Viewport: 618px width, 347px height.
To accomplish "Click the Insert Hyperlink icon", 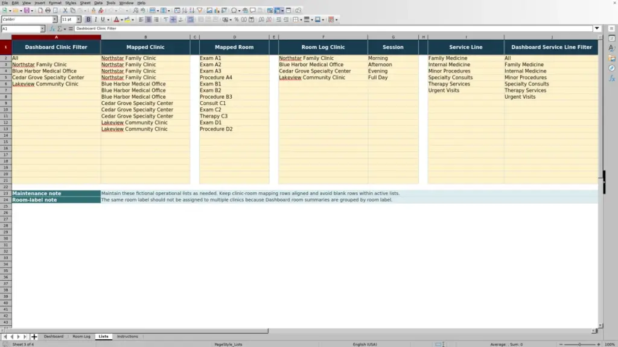I will tap(245, 11).
